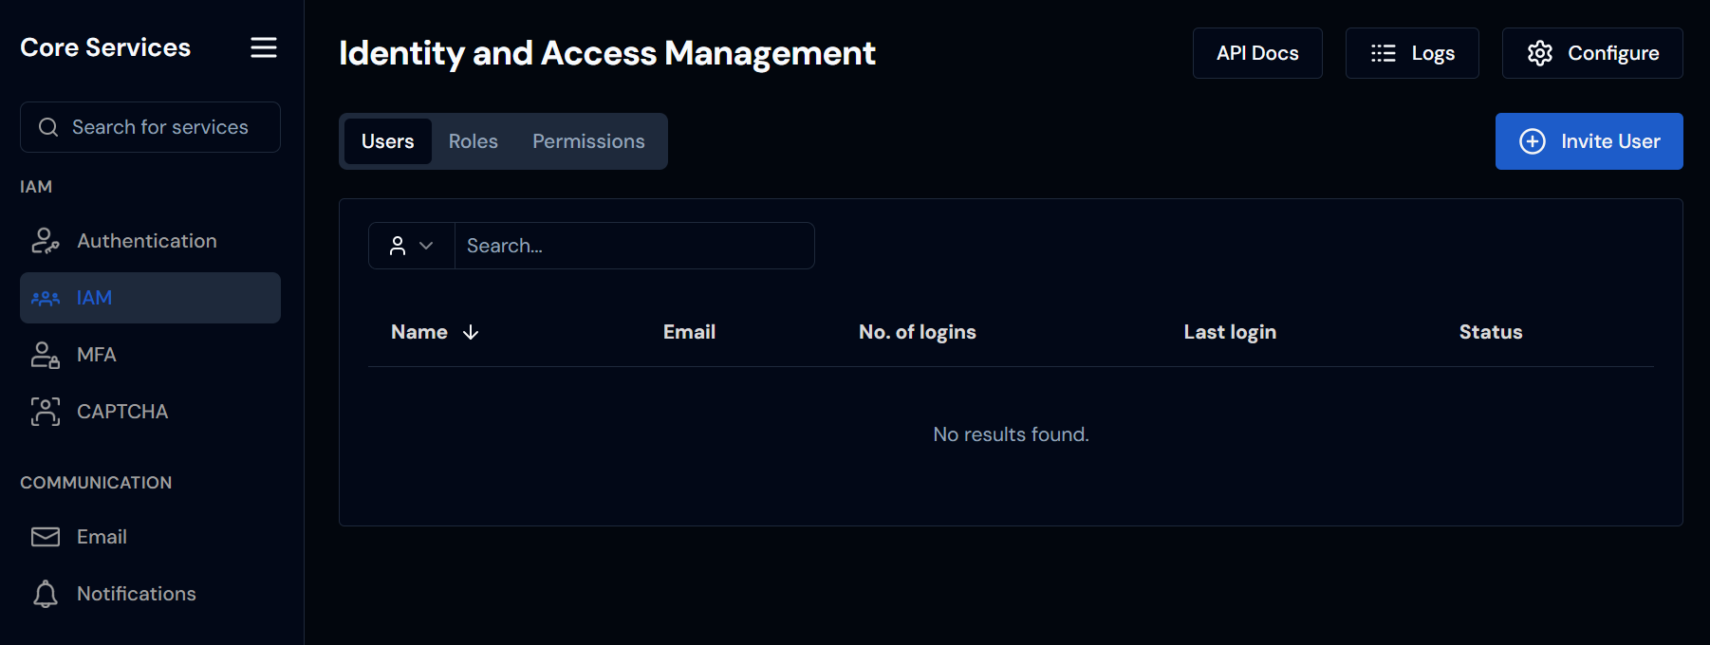Click the Email envelope icon

(x=45, y=536)
